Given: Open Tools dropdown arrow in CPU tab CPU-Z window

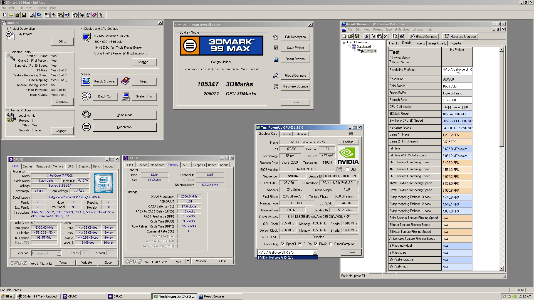Looking at the screenshot, I should (x=73, y=262).
